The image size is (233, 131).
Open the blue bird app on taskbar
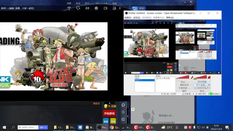pos(80,127)
